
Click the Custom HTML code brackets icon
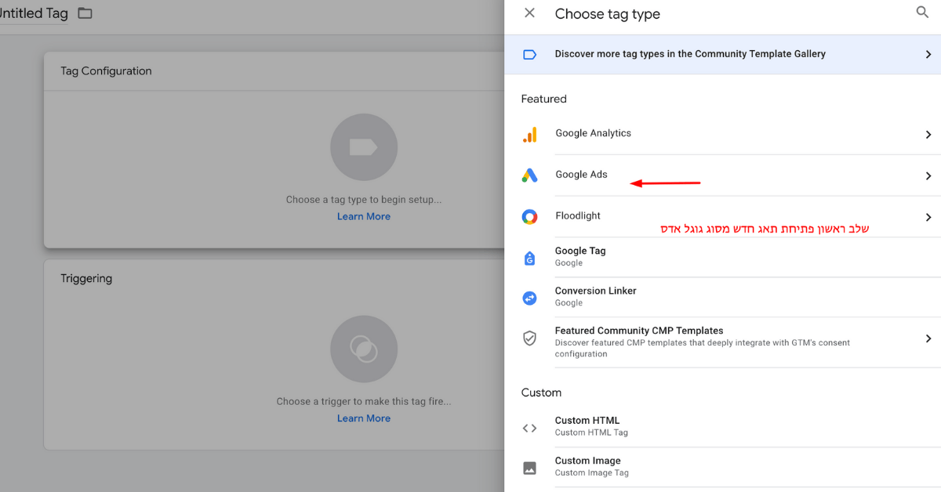coord(530,428)
